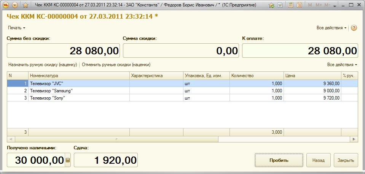Open the Печать dropdown menu
This screenshot has width=365, height=174.
tap(16, 28)
